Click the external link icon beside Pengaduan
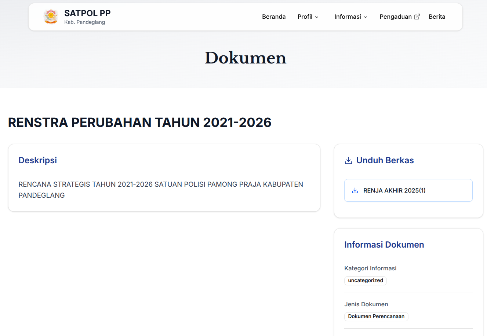 click(417, 17)
